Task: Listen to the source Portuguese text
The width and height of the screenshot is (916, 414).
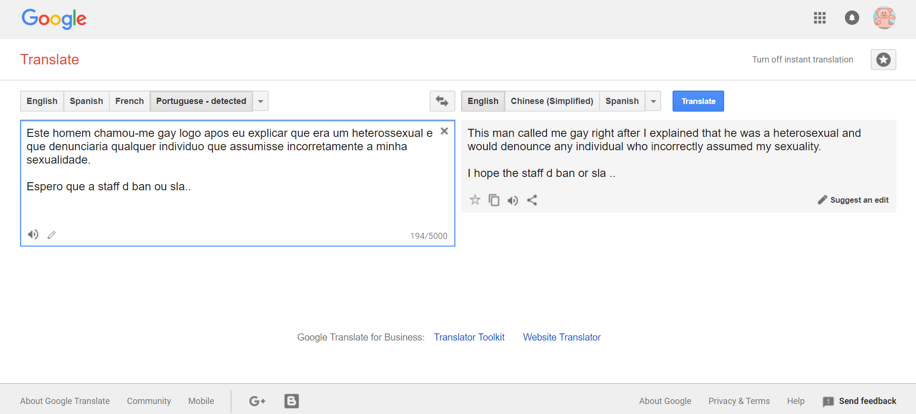Action: point(33,234)
